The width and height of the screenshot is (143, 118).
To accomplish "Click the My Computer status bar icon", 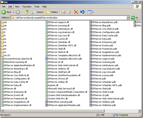I will [x=114, y=115].
